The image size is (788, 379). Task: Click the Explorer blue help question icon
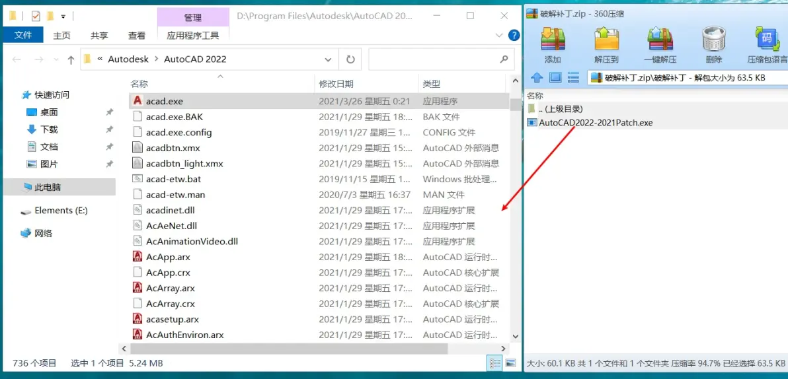(x=514, y=35)
